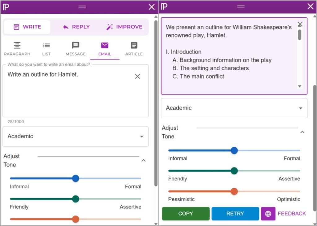Collapse Adjust Tone section in left panel
Viewport: 317px width, 226px height.
pyautogui.click(x=144, y=161)
